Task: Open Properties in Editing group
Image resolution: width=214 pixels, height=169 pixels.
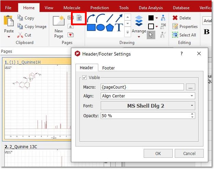Action: (185, 27)
